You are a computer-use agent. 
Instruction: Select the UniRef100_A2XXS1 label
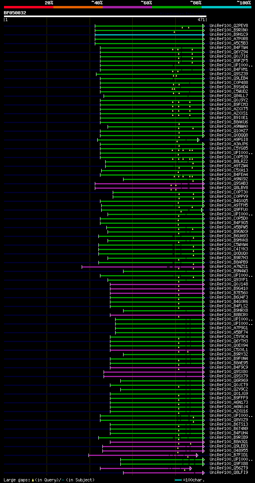click(229, 113)
